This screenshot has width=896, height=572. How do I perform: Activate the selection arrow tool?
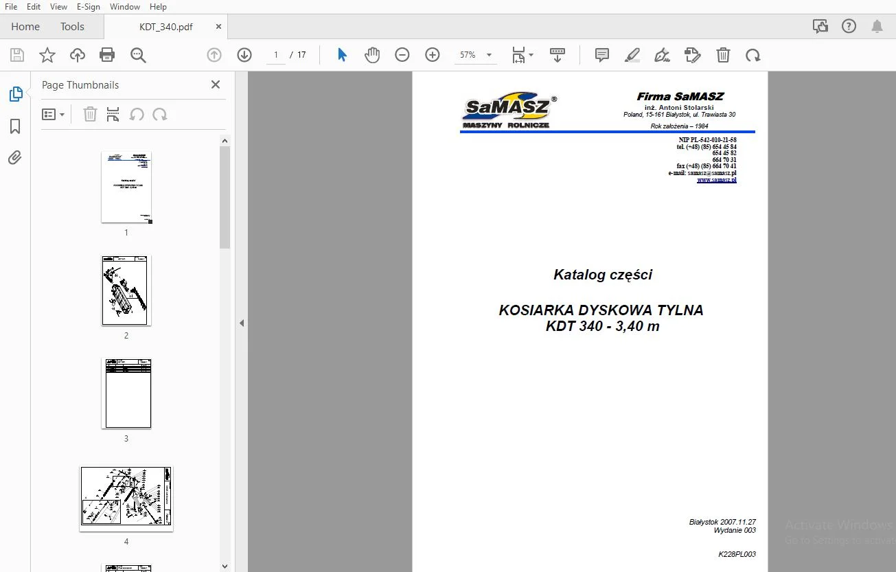(342, 55)
